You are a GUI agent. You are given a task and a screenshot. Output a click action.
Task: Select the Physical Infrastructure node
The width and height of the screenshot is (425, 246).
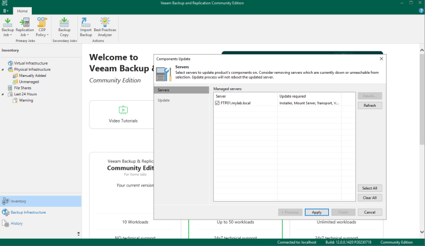click(x=32, y=70)
